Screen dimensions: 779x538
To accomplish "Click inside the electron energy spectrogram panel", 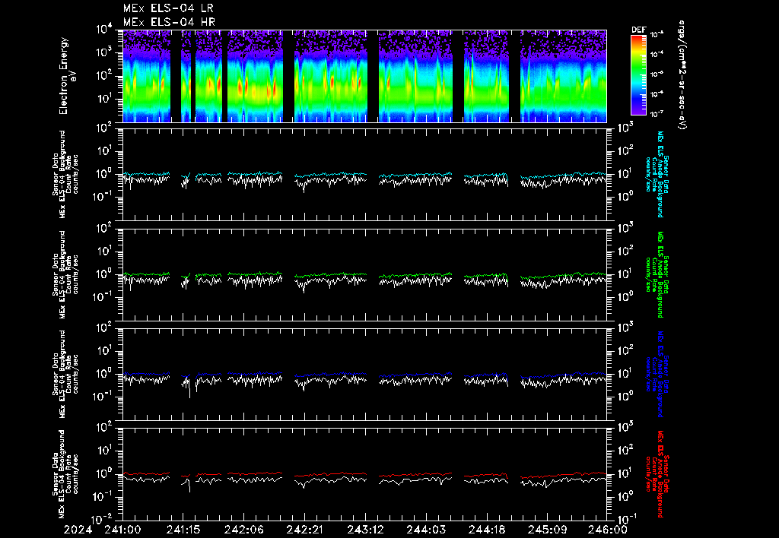I will pyautogui.click(x=364, y=76).
